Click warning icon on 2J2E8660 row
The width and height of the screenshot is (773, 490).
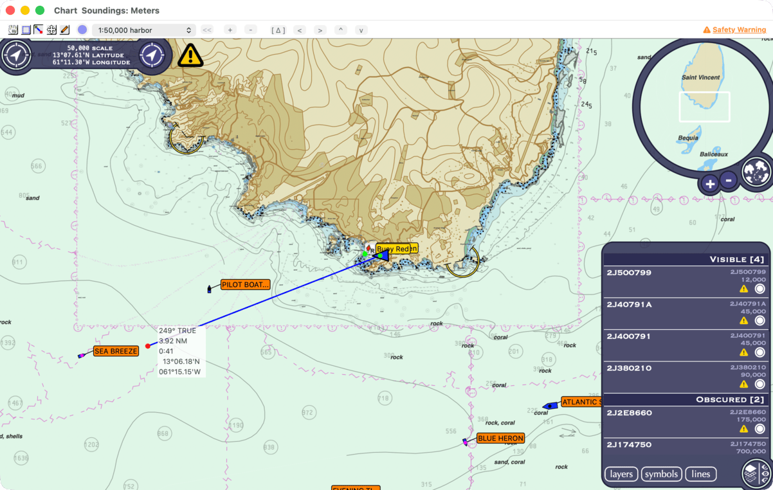[744, 428]
